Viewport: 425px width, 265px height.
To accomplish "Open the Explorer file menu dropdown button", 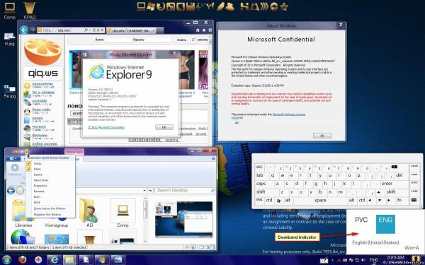I will (13, 159).
